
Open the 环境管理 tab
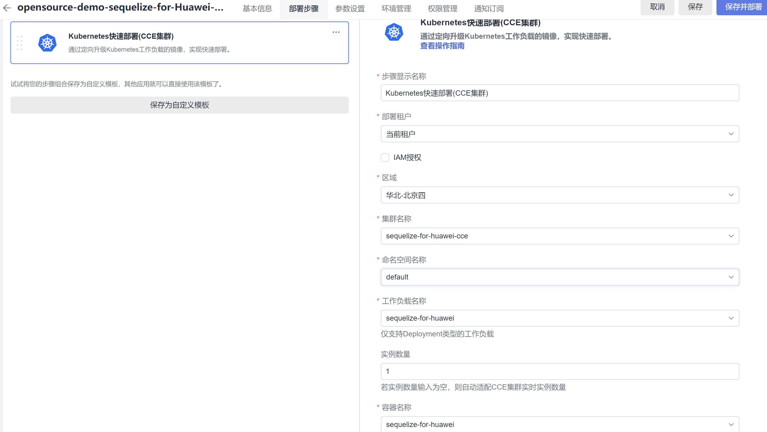pos(396,9)
